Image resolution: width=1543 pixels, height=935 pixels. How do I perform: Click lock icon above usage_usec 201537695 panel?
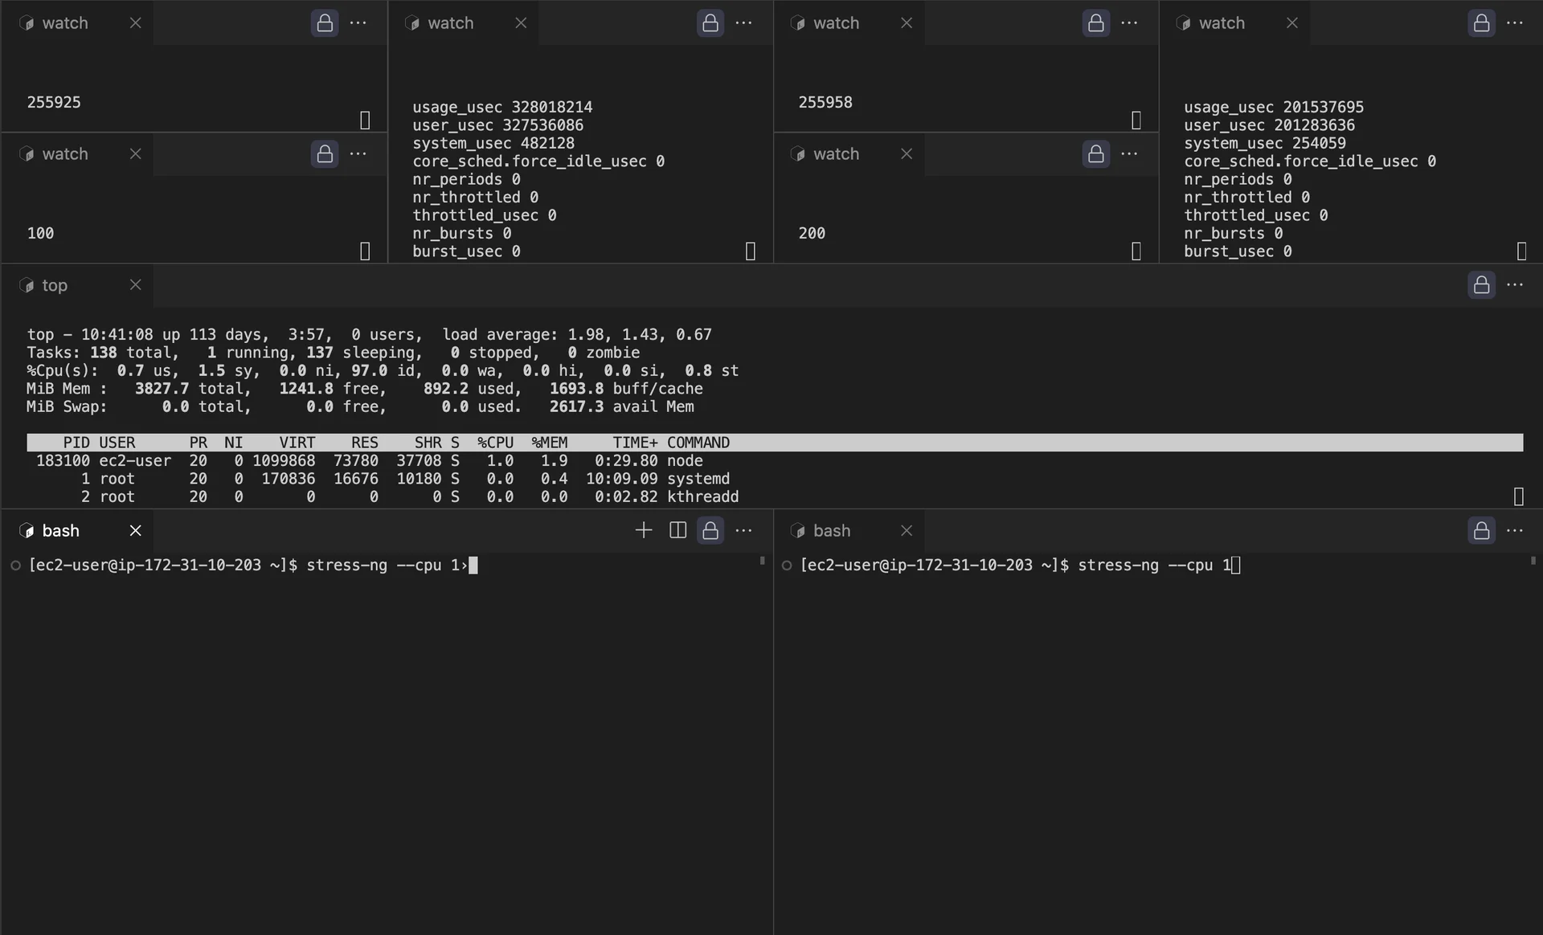[x=1481, y=23]
